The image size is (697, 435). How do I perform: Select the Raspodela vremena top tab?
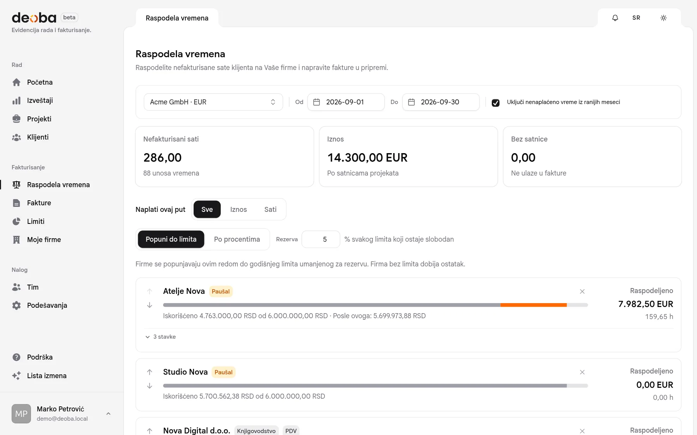tap(177, 18)
